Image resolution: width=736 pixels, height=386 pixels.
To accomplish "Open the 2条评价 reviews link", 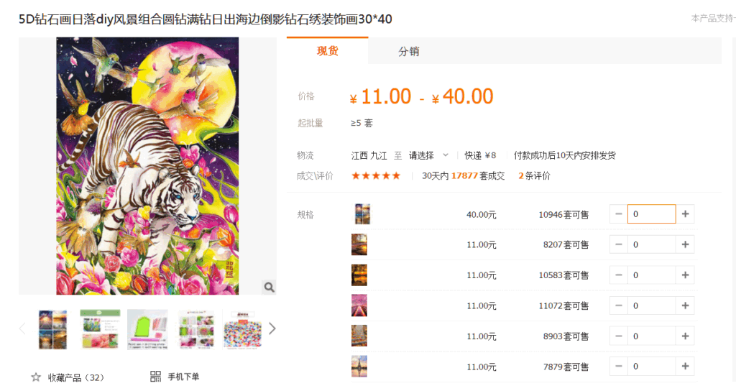I will 534,175.
